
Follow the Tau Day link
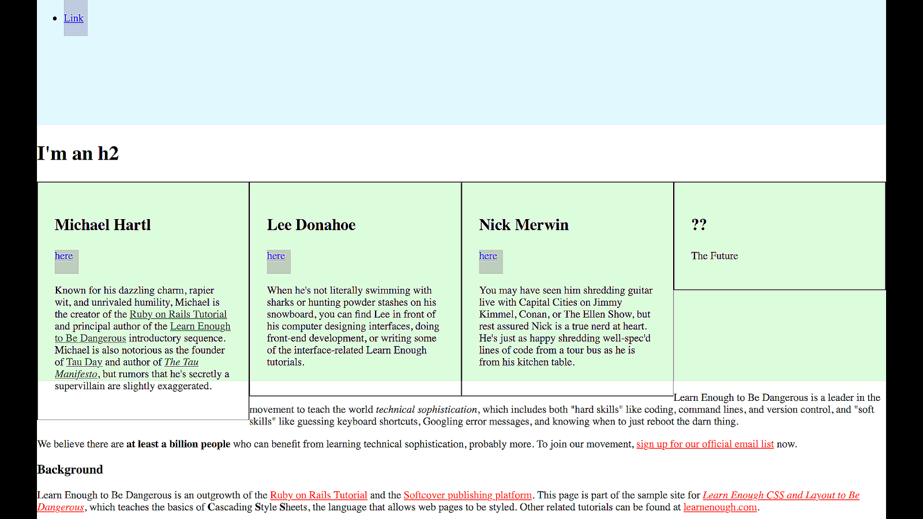tap(84, 362)
